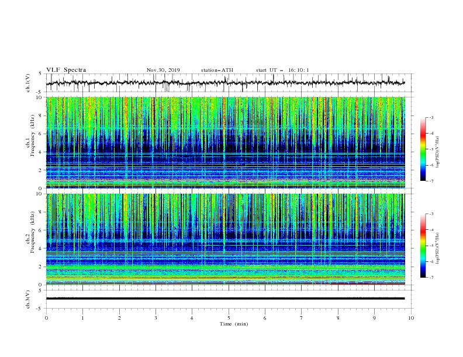Click the ch.1 waveform trace plot
The height and width of the screenshot is (357, 463).
[x=225, y=83]
